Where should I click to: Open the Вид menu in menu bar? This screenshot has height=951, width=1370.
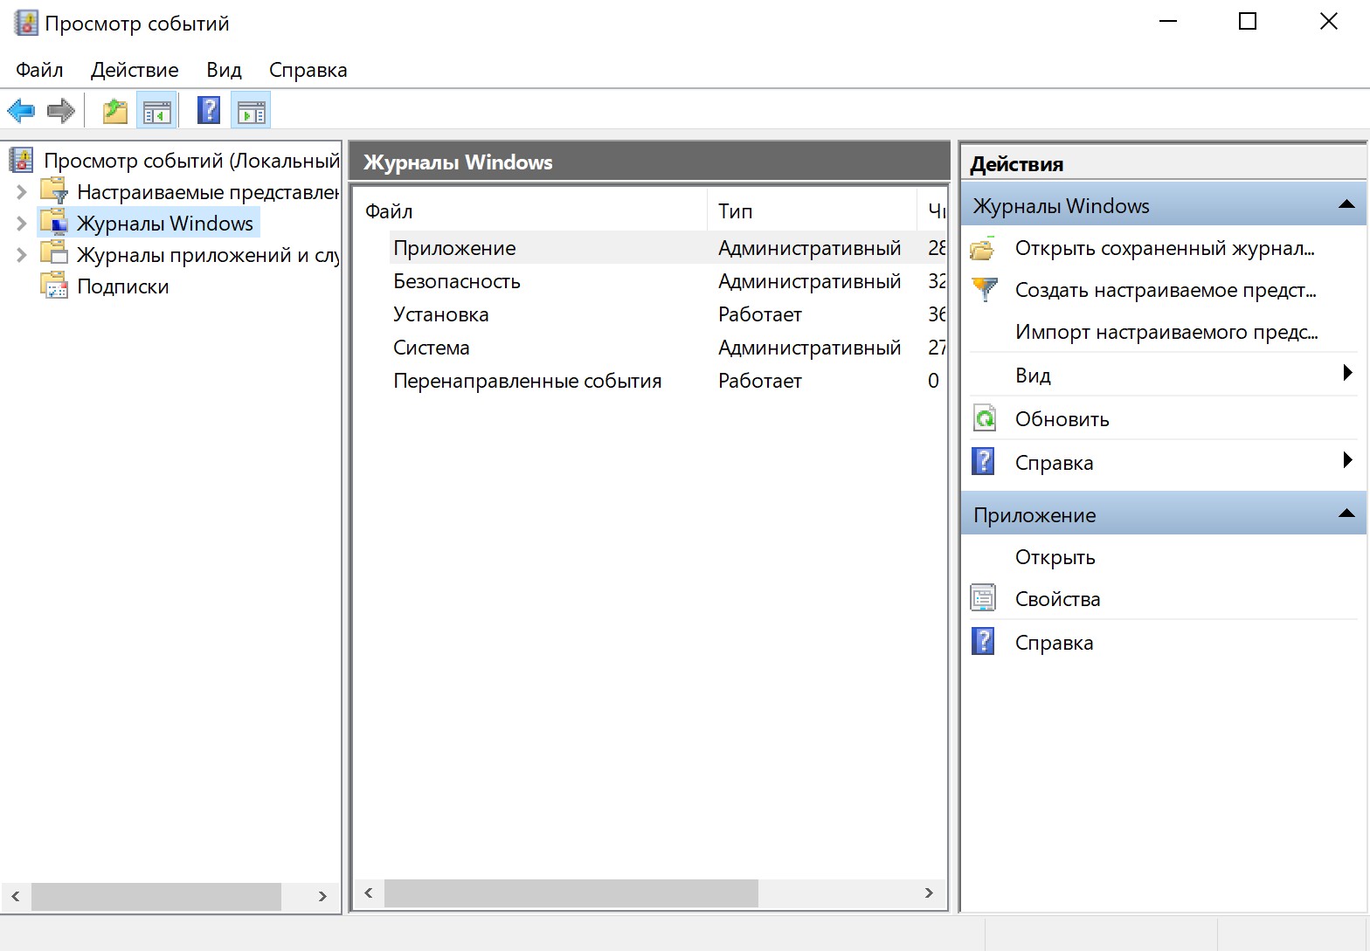click(224, 70)
